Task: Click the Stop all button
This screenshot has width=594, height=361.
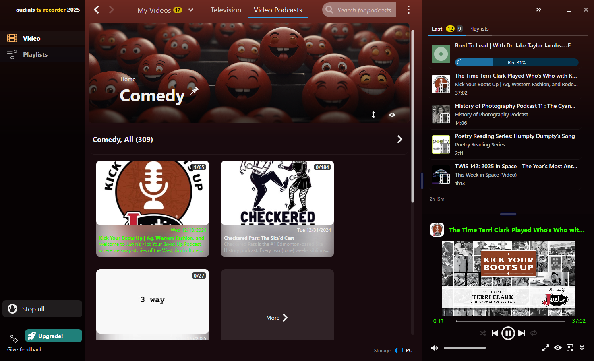Action: click(42, 309)
